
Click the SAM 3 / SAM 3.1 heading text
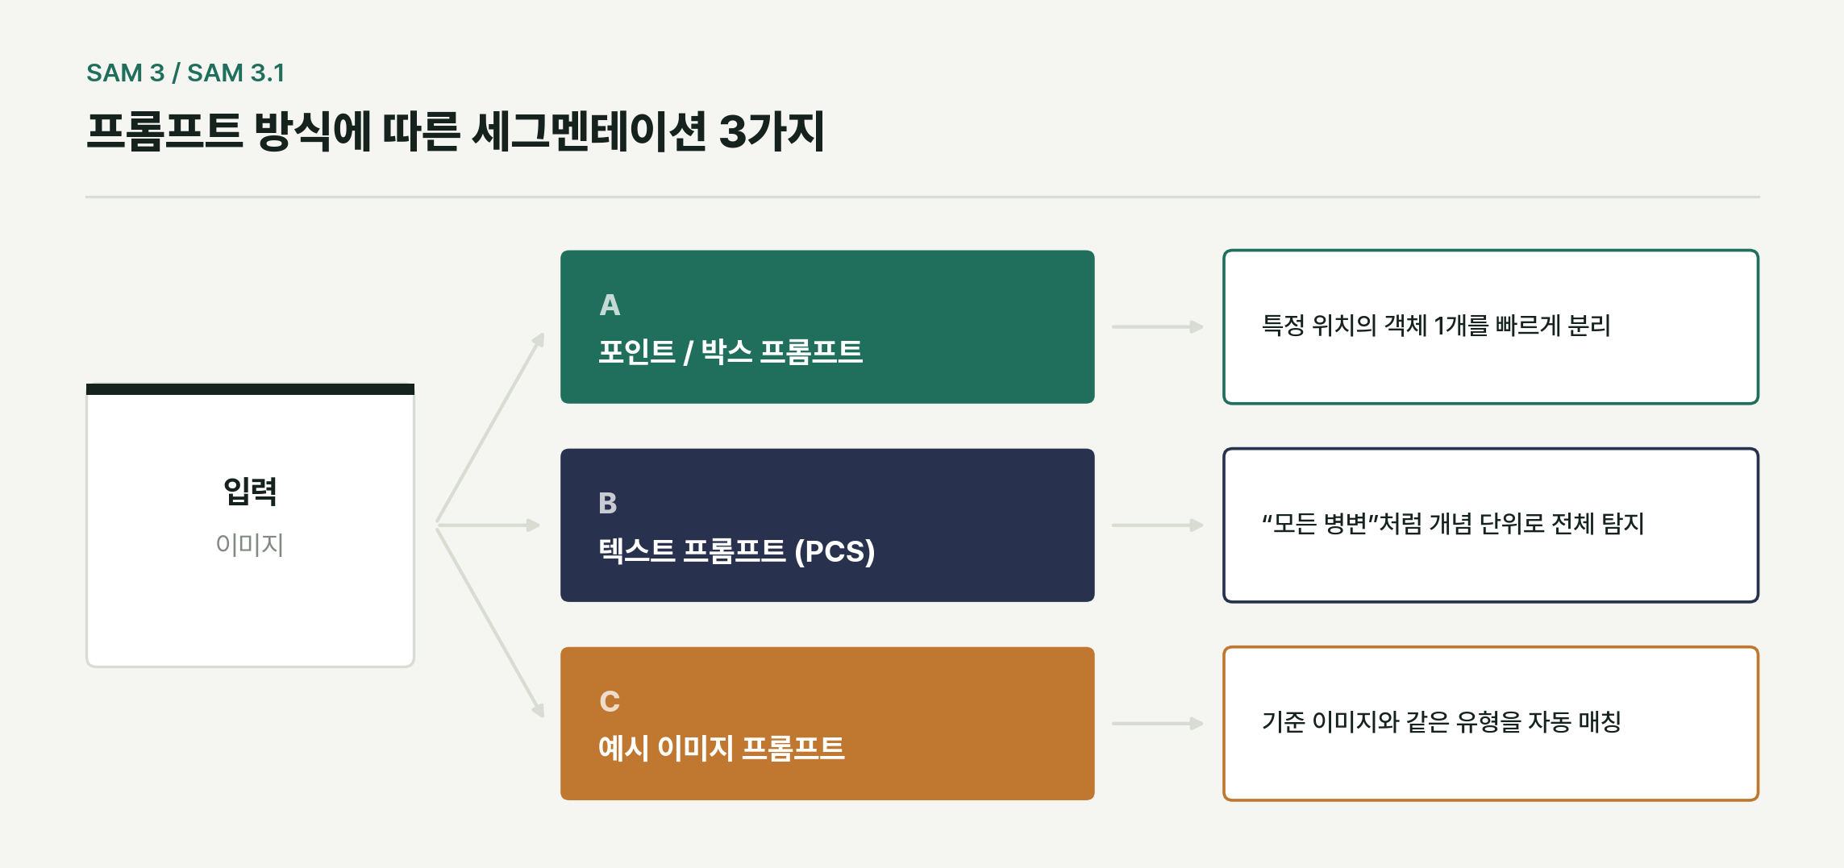pyautogui.click(x=185, y=73)
